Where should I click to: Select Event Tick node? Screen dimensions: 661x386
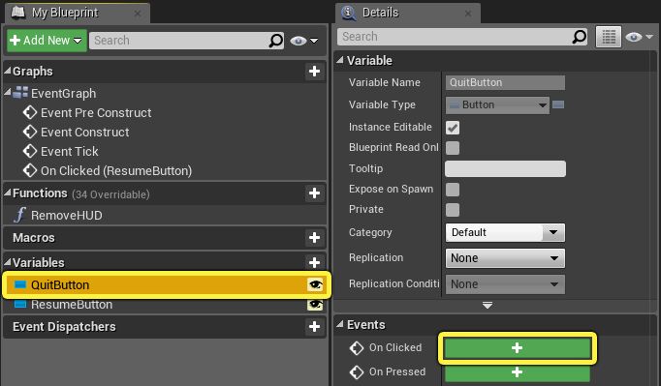point(69,152)
